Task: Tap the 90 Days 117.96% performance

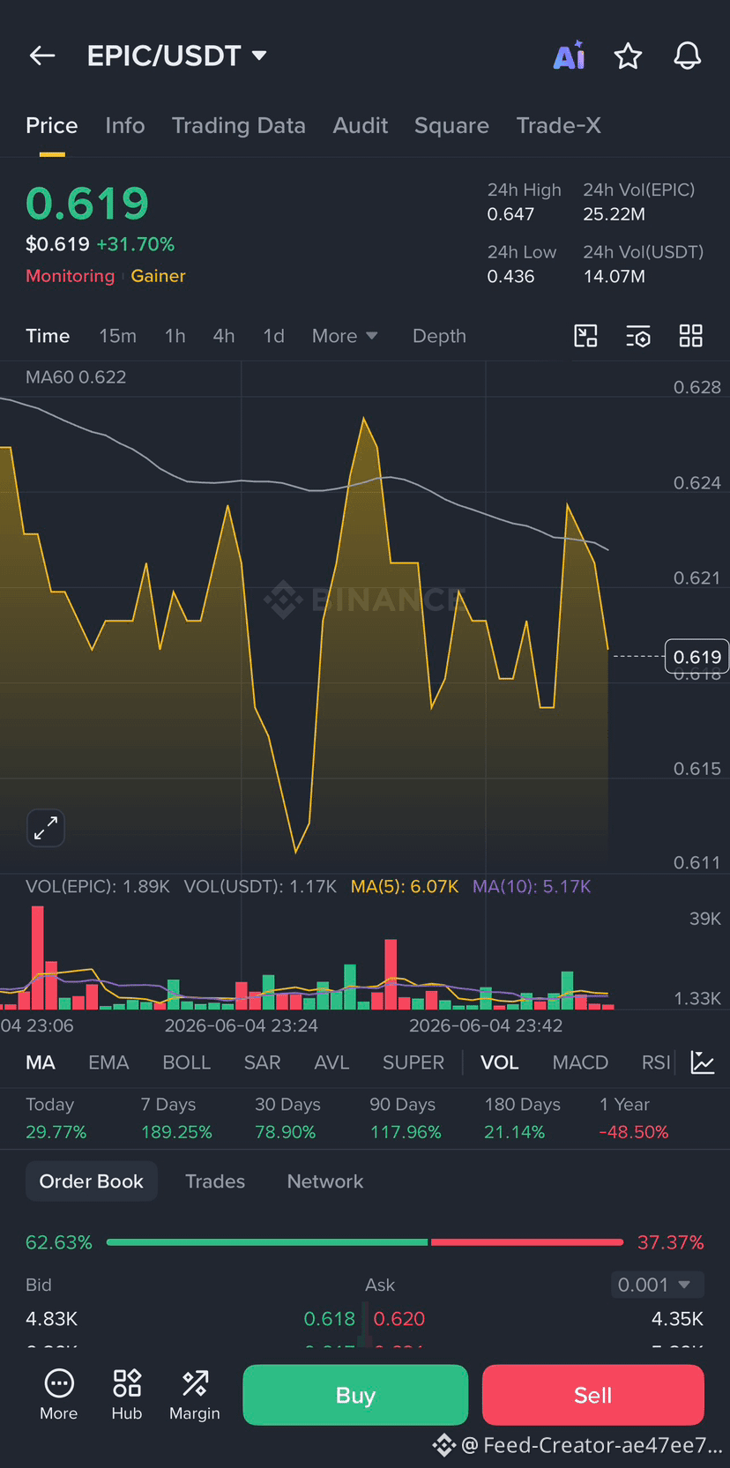Action: [406, 1118]
